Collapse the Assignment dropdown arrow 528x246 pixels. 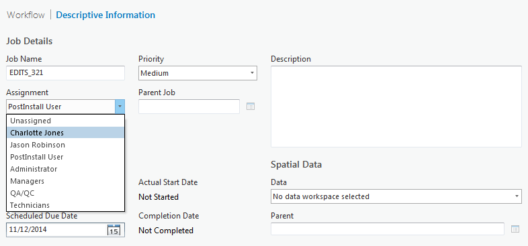click(x=120, y=107)
